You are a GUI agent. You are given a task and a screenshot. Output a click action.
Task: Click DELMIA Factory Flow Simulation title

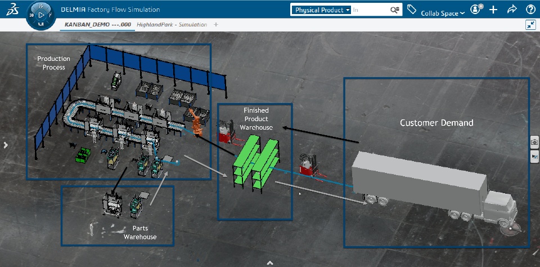click(110, 10)
